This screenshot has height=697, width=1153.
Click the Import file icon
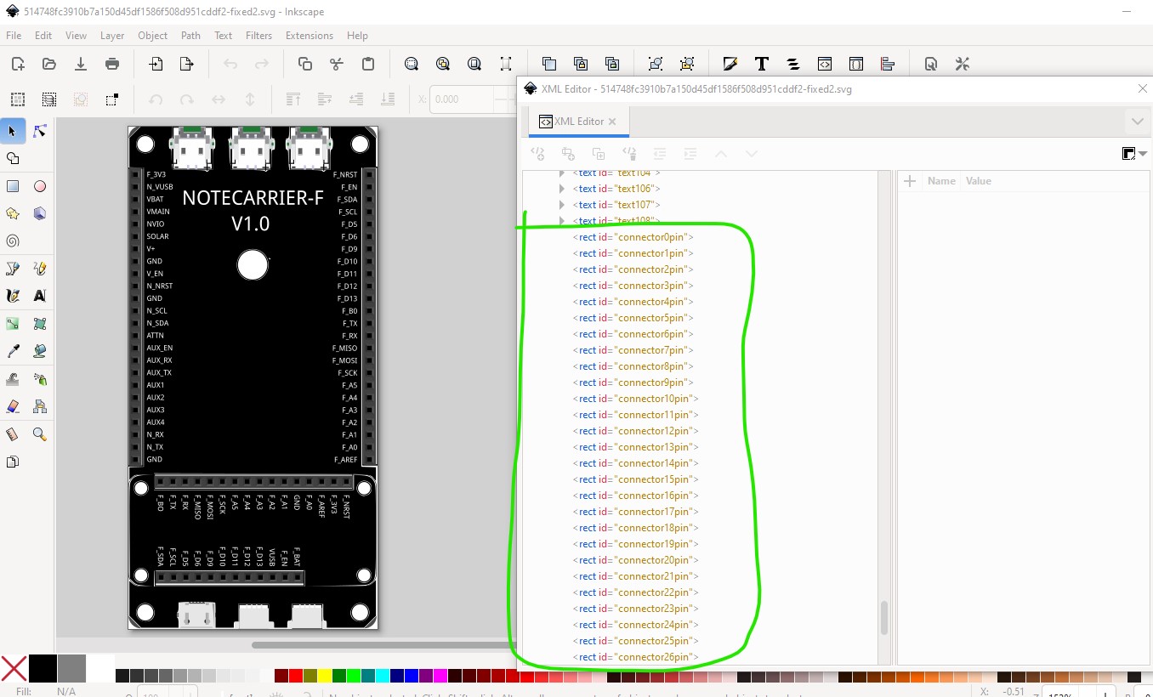[156, 64]
